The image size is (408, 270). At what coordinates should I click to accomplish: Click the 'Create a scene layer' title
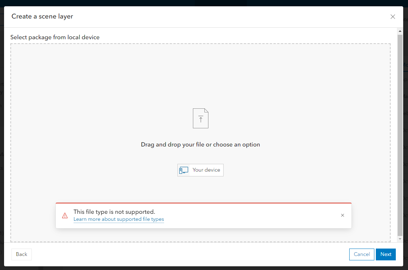(x=42, y=16)
